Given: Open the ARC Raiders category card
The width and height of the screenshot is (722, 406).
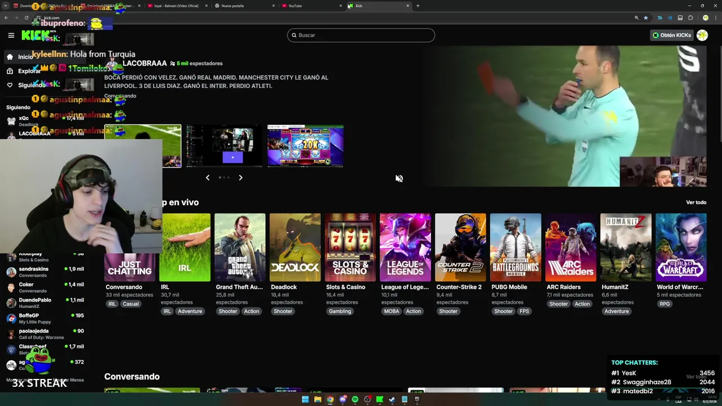Looking at the screenshot, I should tap(571, 247).
